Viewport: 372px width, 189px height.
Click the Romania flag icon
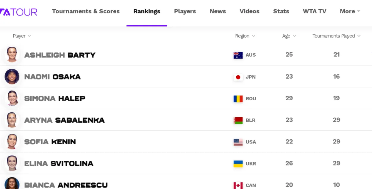point(238,99)
